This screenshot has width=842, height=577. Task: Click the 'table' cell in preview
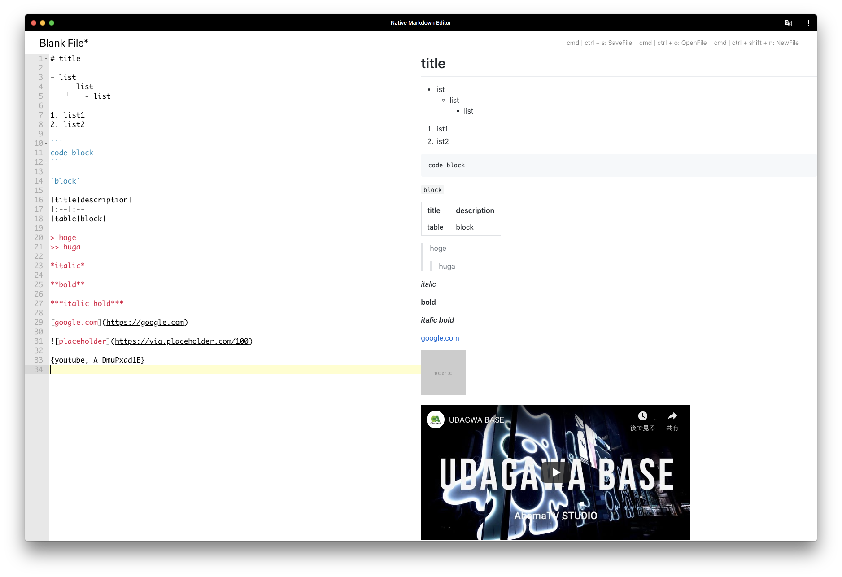coord(435,227)
